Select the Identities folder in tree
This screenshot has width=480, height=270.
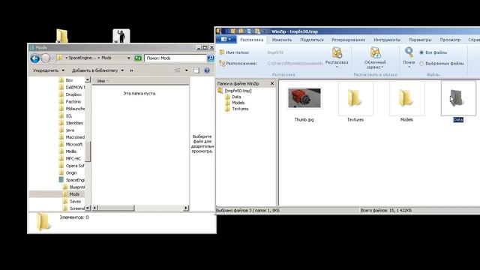tap(74, 123)
